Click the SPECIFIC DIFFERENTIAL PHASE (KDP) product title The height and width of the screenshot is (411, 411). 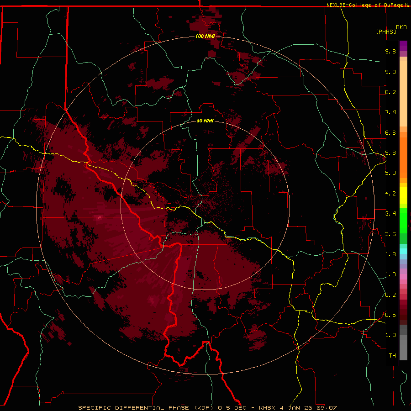(145, 408)
